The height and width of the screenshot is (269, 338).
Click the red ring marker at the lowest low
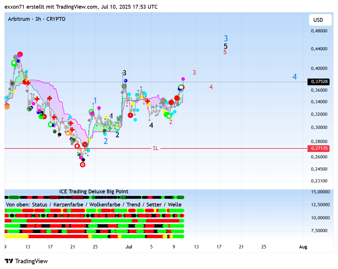[x=82, y=164]
